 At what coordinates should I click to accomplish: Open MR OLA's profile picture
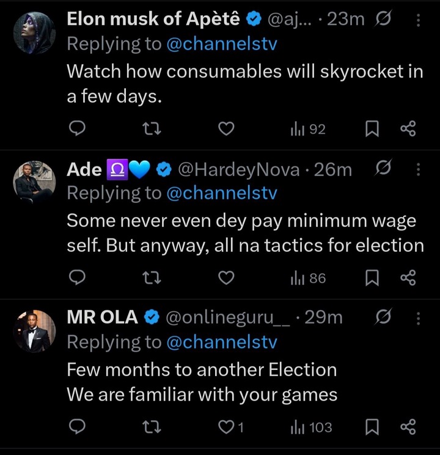(34, 331)
